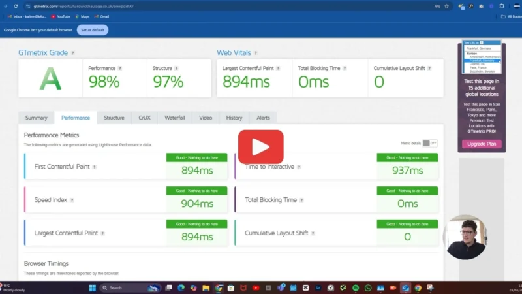Click the Time to Interactive help icon

click(299, 167)
